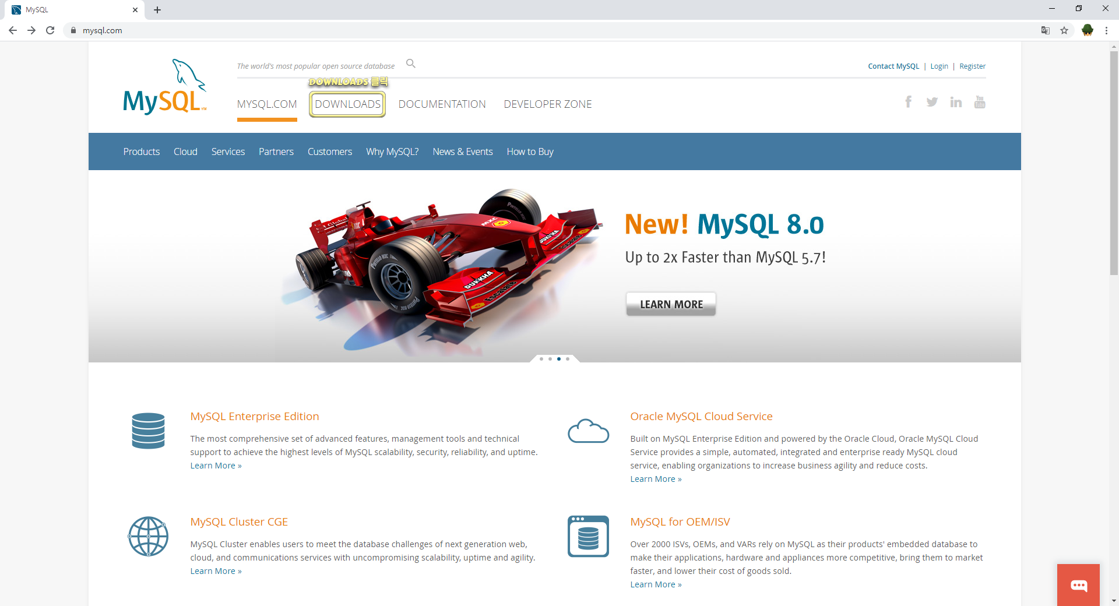Click the LEARN MORE banner button
Viewport: 1119px width, 606px height.
pos(671,304)
